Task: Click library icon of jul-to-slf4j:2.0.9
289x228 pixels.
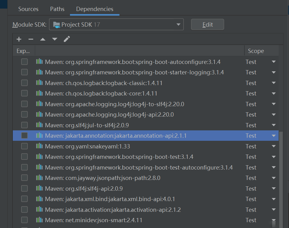Action: [39, 125]
